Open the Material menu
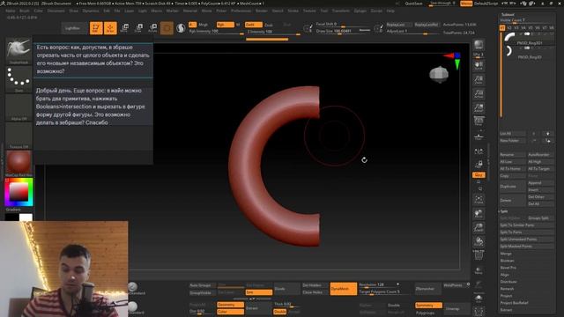564x317 pixels. 190,11
